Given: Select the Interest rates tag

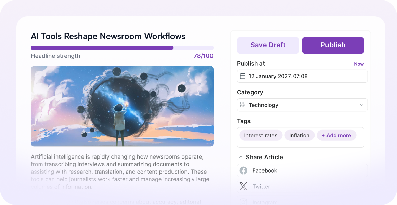Looking at the screenshot, I should 261,136.
